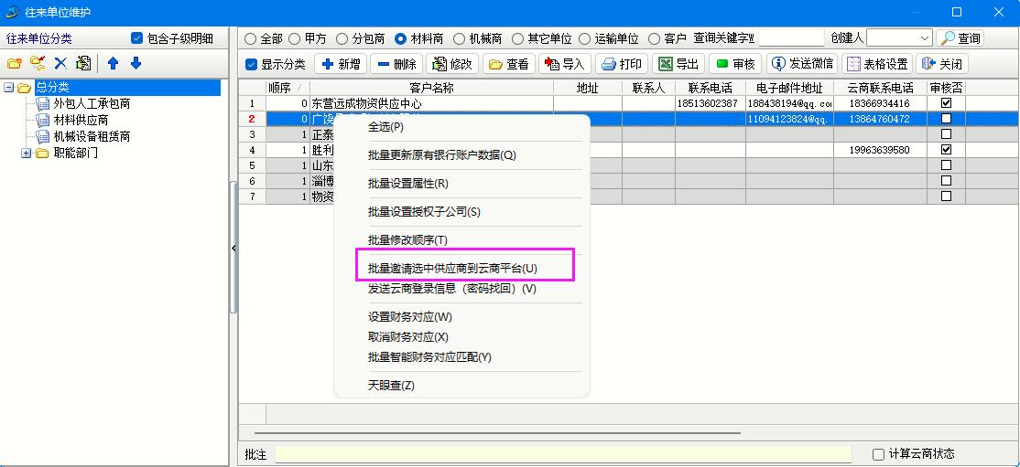This screenshot has height=467, width=1020.
Task: Move category up with blue up arrow
Action: [114, 63]
